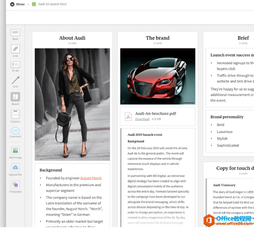Click "They're happy for us" paragraph

pyautogui.click(x=232, y=95)
